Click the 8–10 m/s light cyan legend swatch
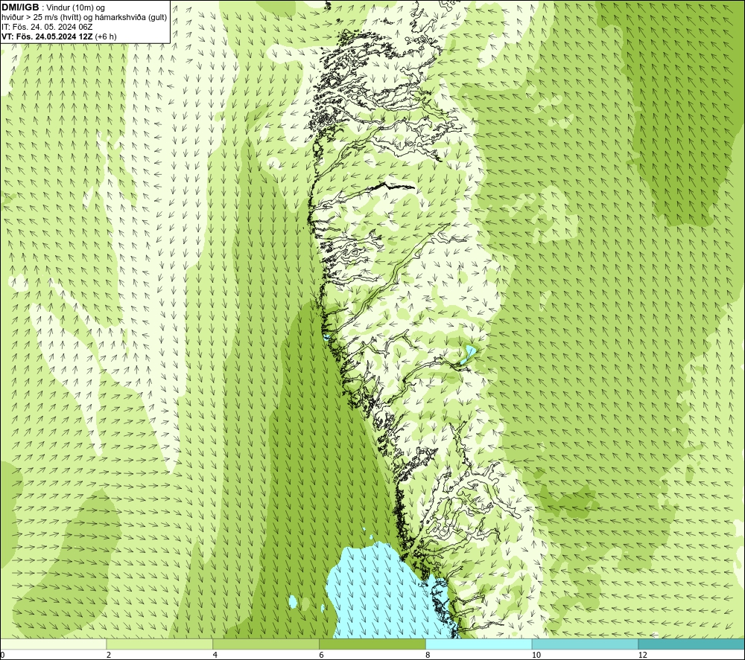 click(479, 644)
